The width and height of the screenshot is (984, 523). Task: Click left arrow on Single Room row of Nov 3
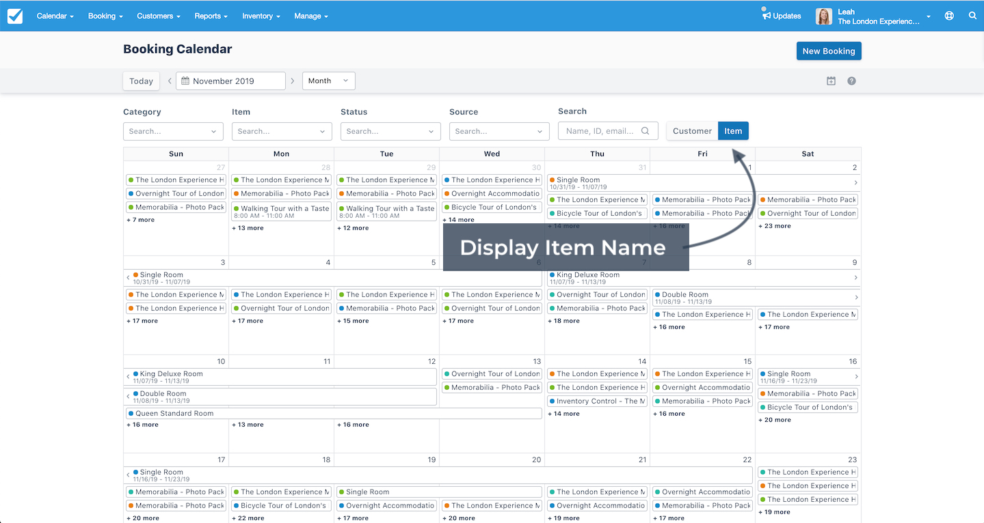pos(129,278)
